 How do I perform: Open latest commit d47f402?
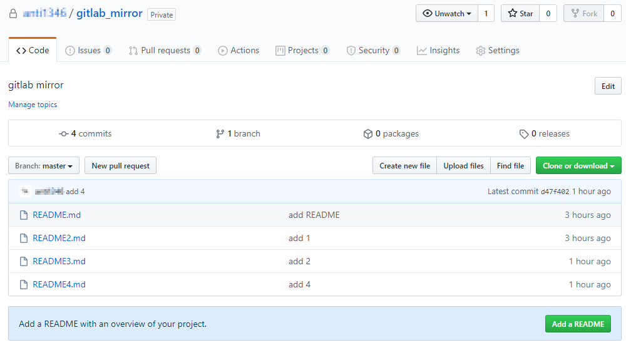tap(555, 192)
